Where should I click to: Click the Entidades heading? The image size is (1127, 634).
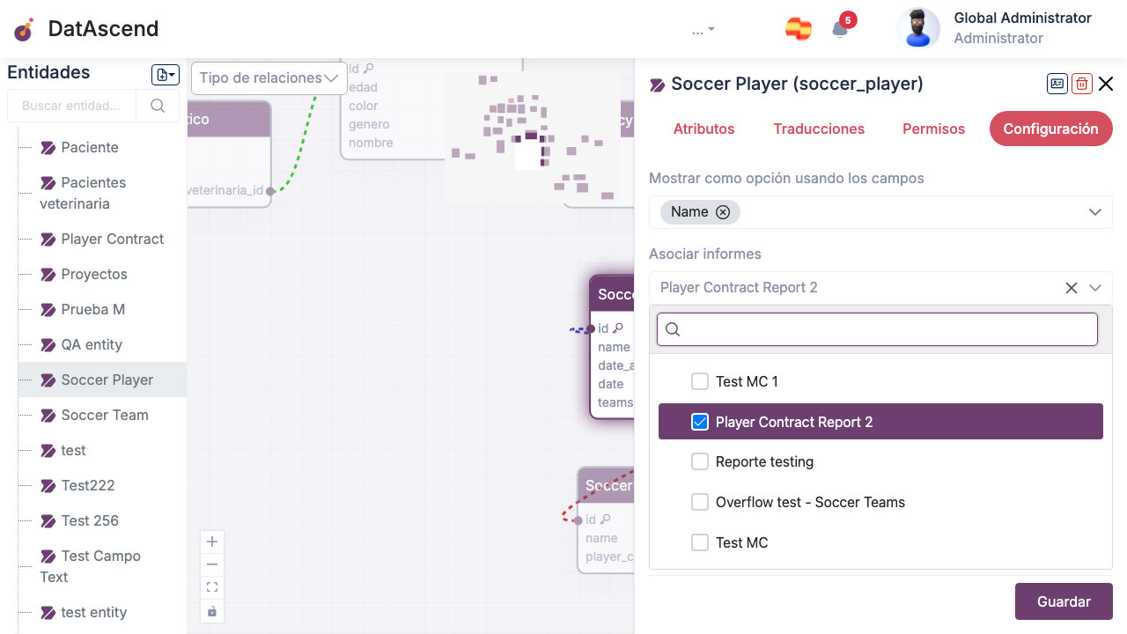[x=48, y=72]
